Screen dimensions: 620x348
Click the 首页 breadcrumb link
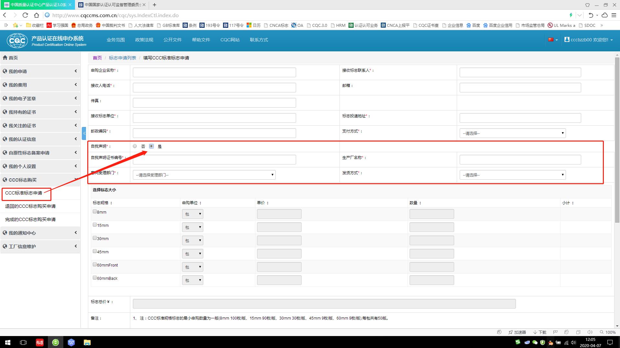click(97, 58)
